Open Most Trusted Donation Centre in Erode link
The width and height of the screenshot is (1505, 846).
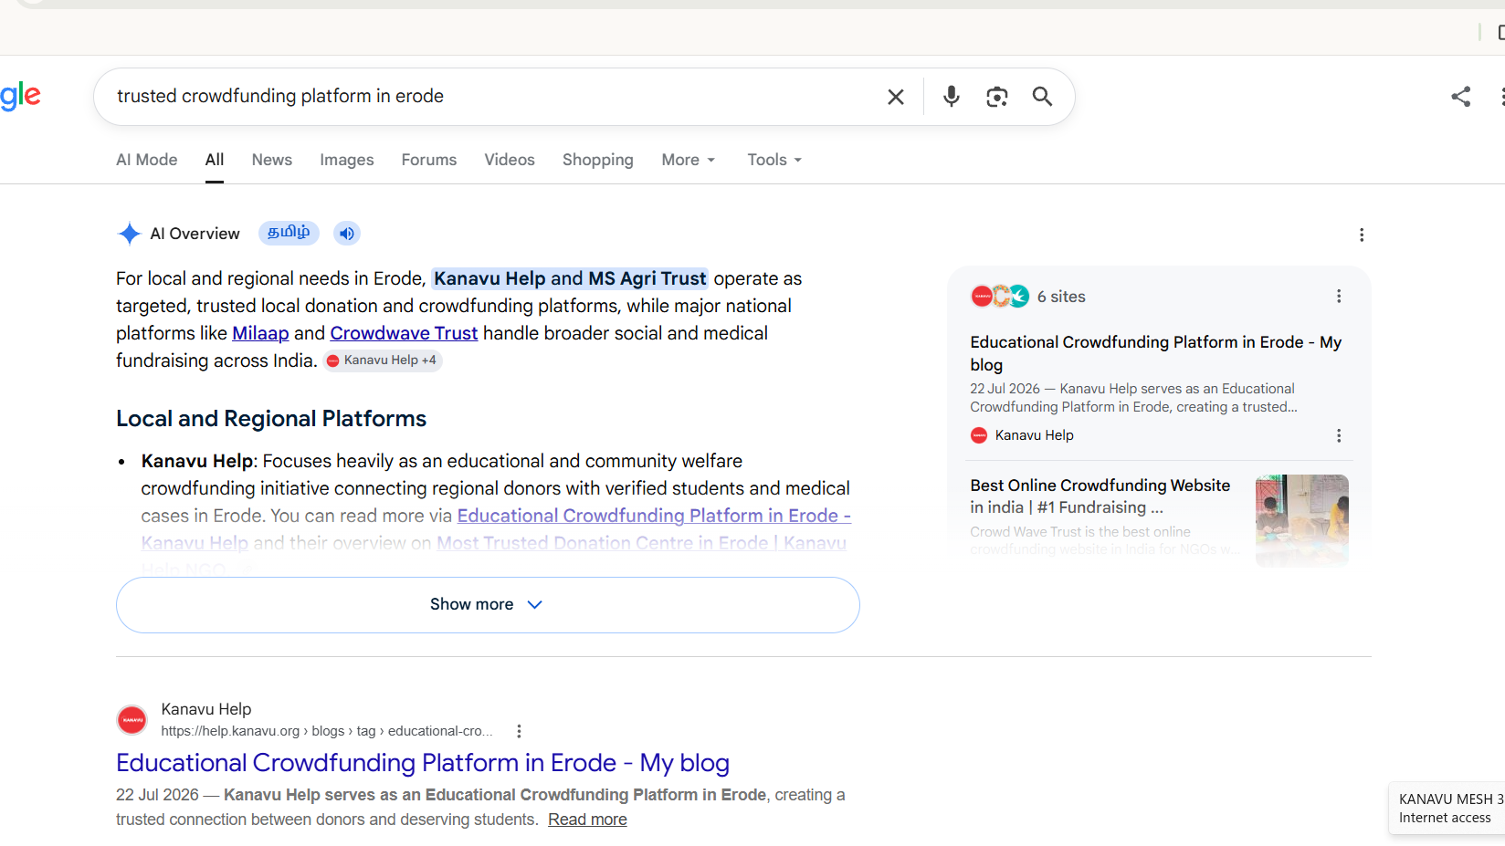pyautogui.click(x=641, y=543)
